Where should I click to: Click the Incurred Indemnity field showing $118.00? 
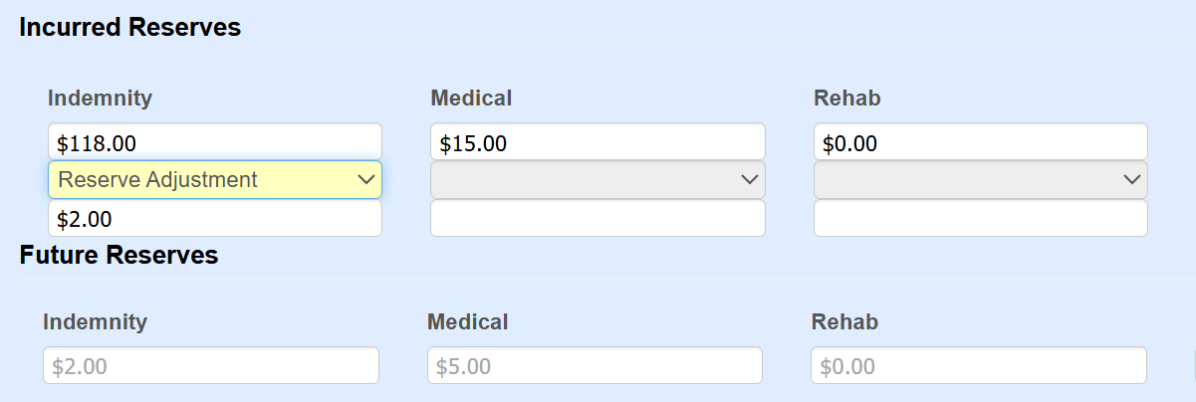(x=214, y=142)
